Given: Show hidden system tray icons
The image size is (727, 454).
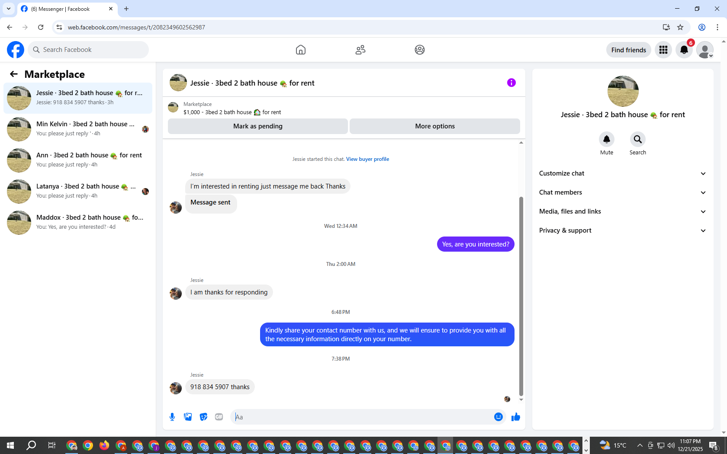Looking at the screenshot, I should (x=640, y=445).
